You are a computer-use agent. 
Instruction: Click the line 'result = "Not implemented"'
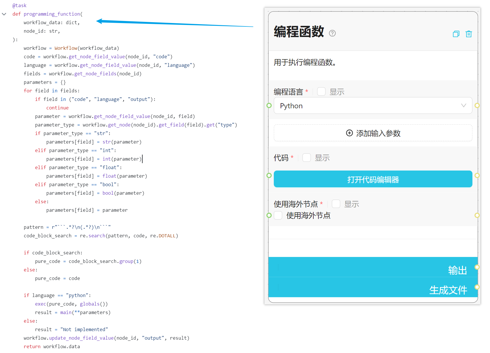click(x=71, y=329)
